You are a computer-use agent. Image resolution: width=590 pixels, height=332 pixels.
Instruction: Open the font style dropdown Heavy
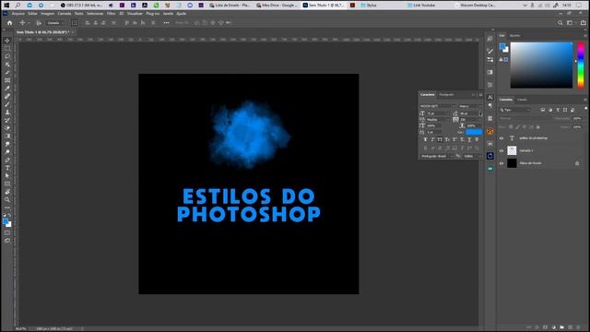tap(470, 106)
